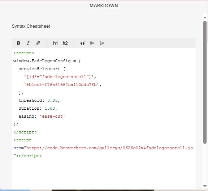Click the ], closing bracket line
Image resolution: width=208 pixels, height=191 pixels.
pyautogui.click(x=21, y=92)
